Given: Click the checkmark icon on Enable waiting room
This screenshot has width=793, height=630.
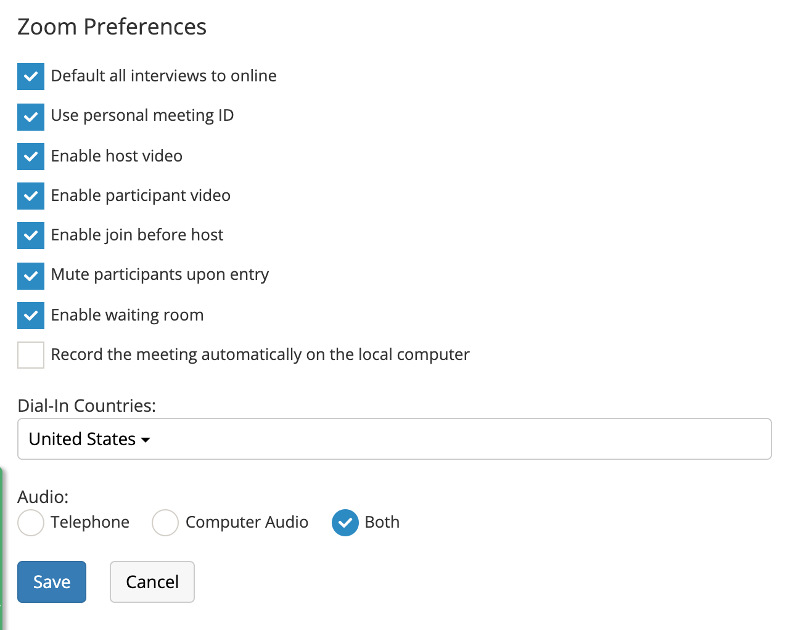Looking at the screenshot, I should [x=30, y=316].
